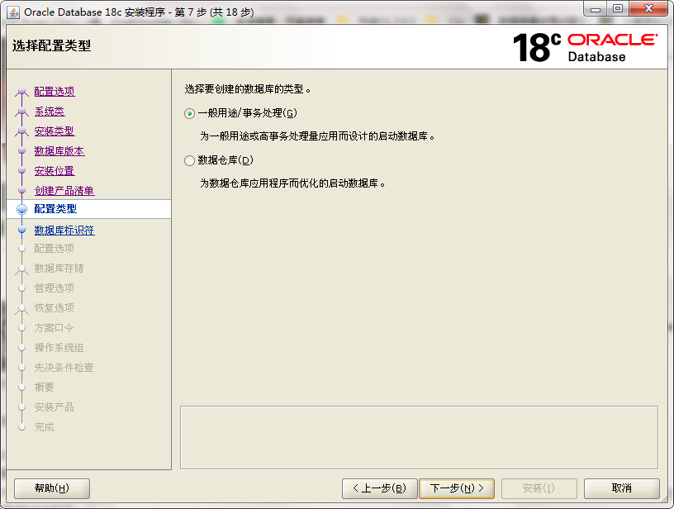Select 一般用途/事务处理 radio option
Image resolution: width=674 pixels, height=509 pixels.
click(x=190, y=113)
